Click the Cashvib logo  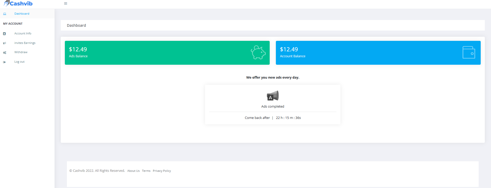(x=18, y=4)
